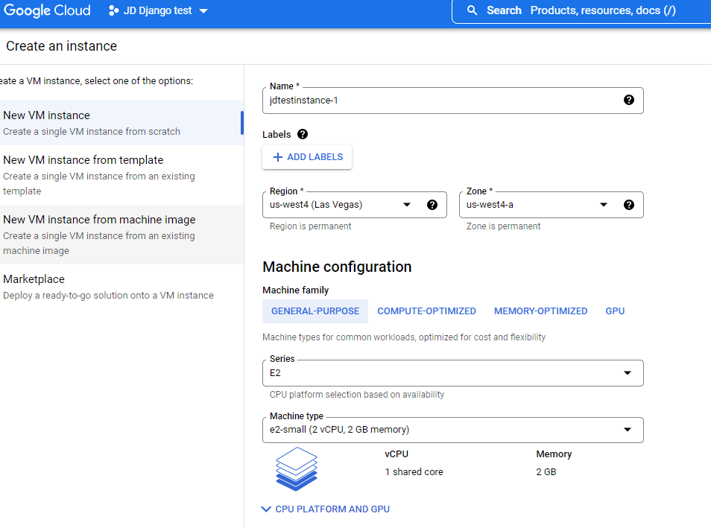This screenshot has height=528, width=711.
Task: Select New VM instance from template
Action: coord(121,175)
